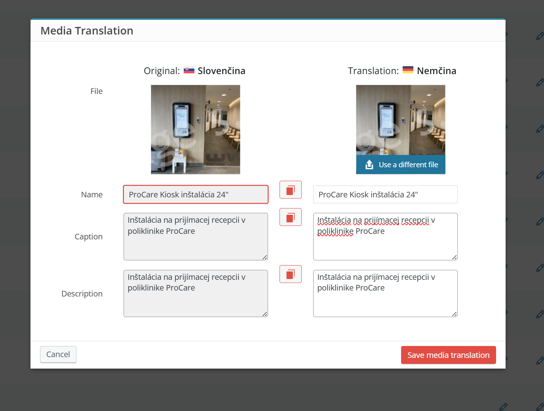Click the Media Translation dialog title
The height and width of the screenshot is (411, 544).
[87, 31]
